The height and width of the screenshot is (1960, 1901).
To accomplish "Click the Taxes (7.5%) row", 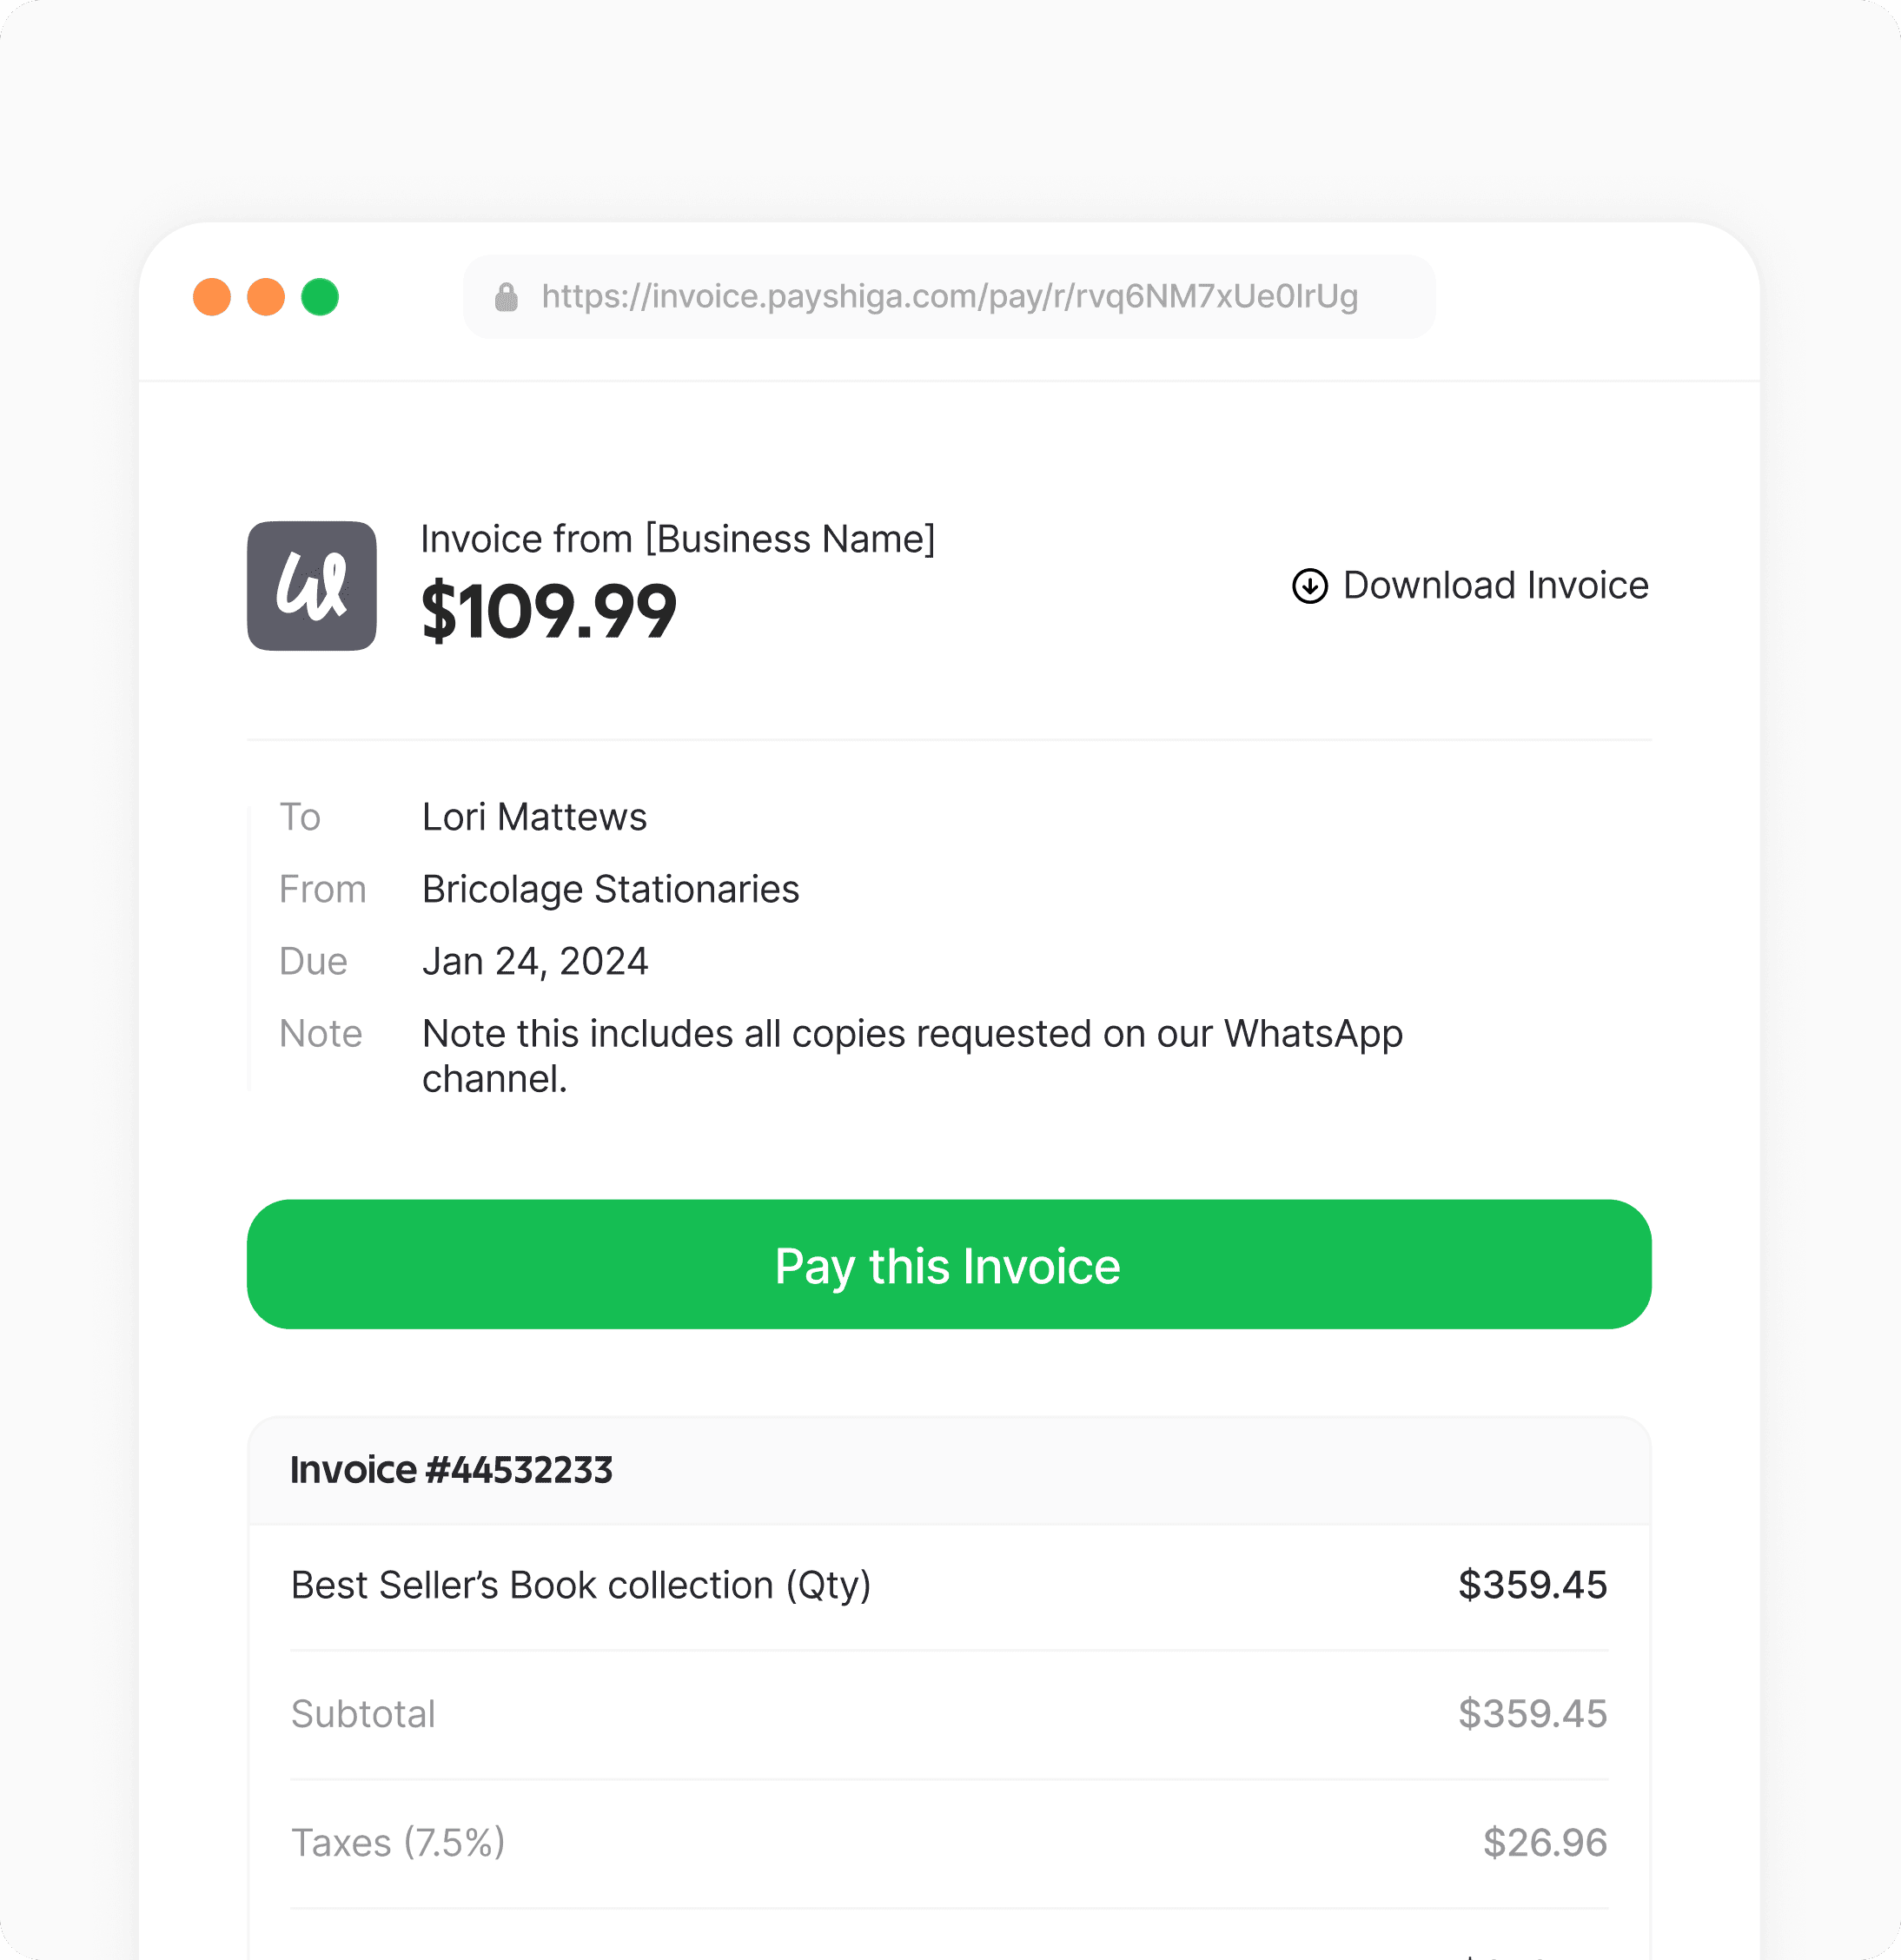I will click(x=398, y=1843).
